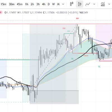Image resolution: width=112 pixels, height=112 pixels.
Task: Switch to the 15m timeframe
Action: pos(3,4)
